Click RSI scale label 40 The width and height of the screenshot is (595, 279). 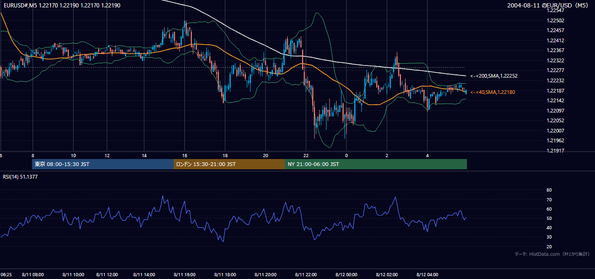tap(549, 227)
